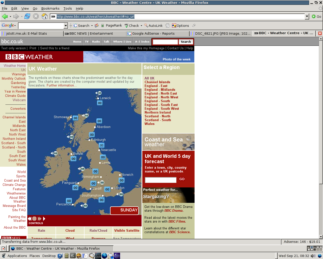The image size is (323, 259).
Task: Click the GO button for 5 day forecast
Action: (x=182, y=179)
